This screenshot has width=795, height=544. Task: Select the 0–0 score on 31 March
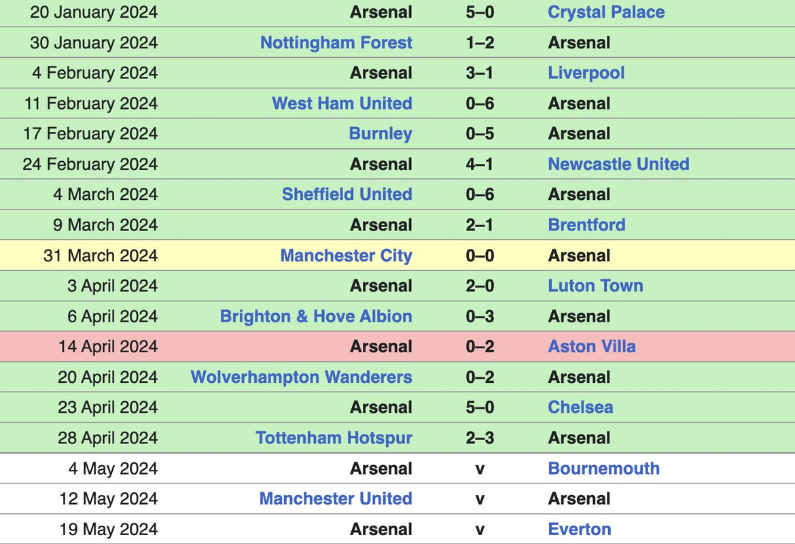pyautogui.click(x=480, y=255)
